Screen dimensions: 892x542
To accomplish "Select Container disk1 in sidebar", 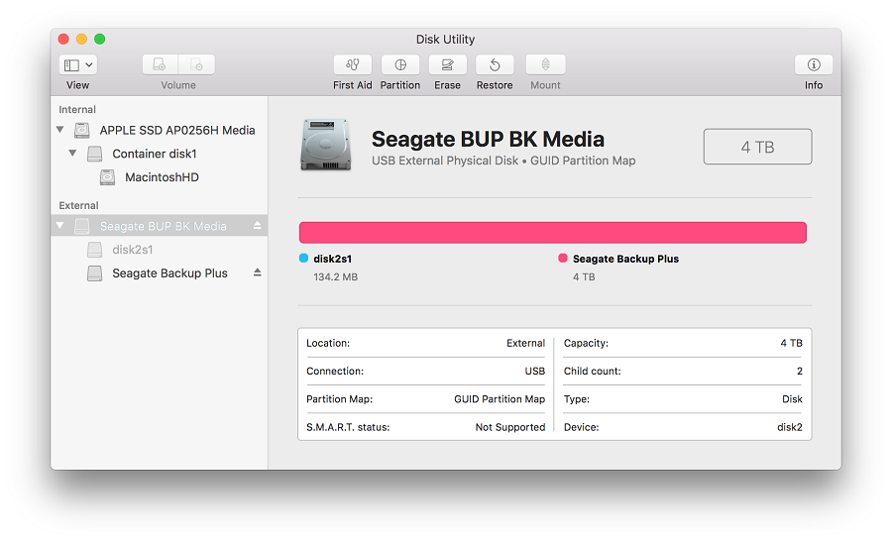I will coord(160,154).
